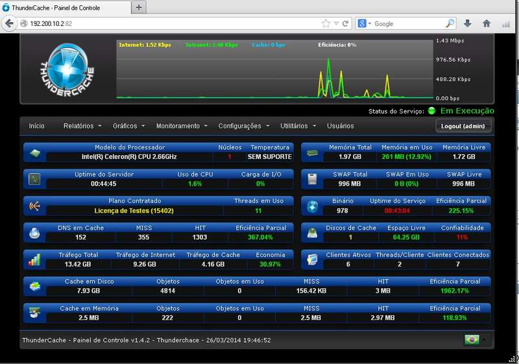Click 'SEM SUPORTE' temperature value
Screen dimensions: 519x364
coord(270,157)
